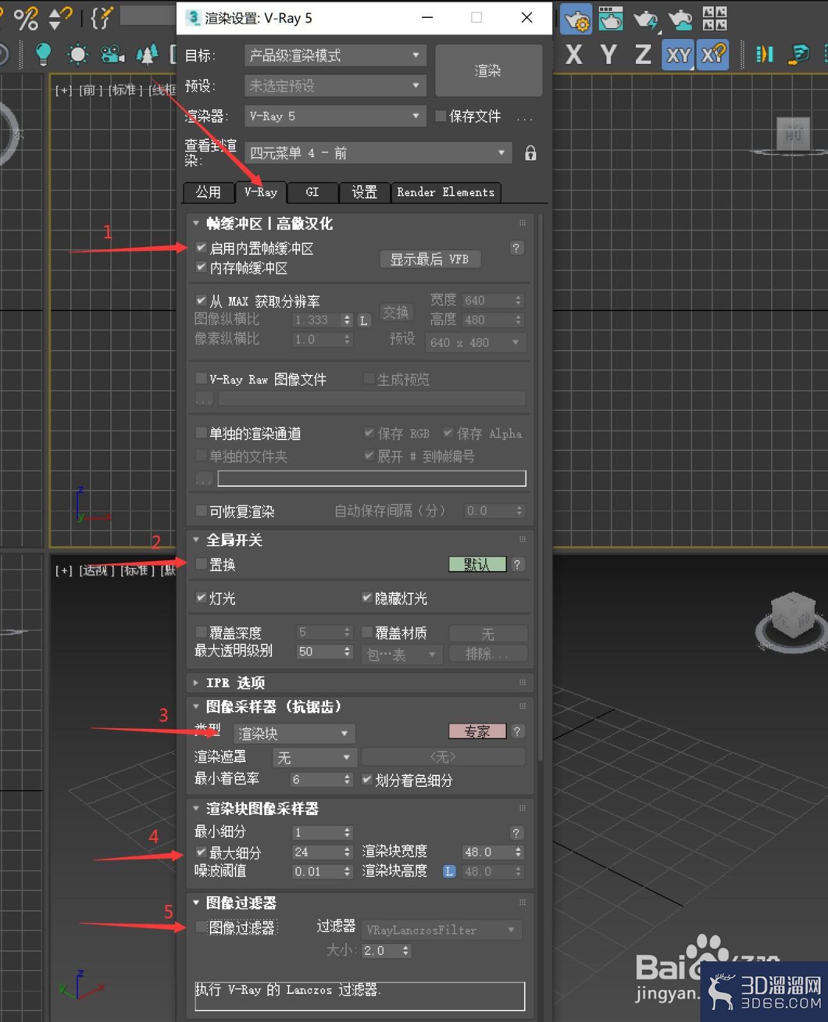Image resolution: width=828 pixels, height=1022 pixels.
Task: Open 渲染器 dropdown V-Ray 5
Action: (335, 116)
